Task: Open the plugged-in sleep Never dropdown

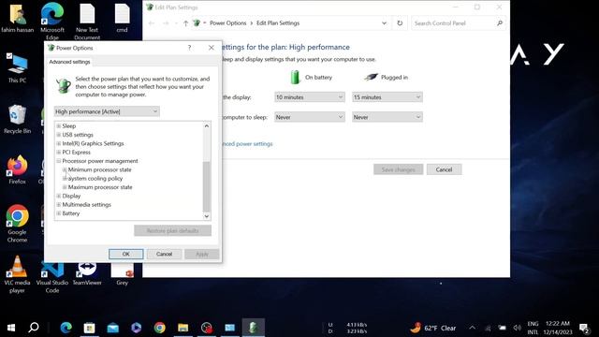Action: (x=387, y=117)
